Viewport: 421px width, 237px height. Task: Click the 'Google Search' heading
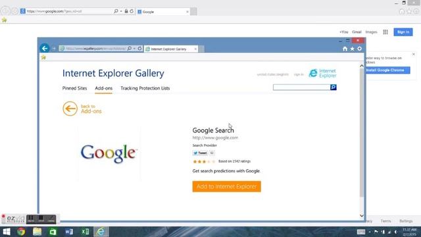(213, 130)
